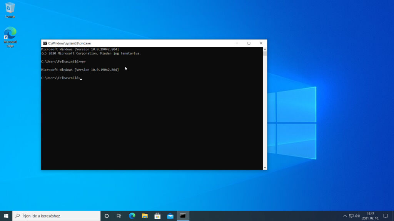Click the cmd scrollbar down arrow
The image size is (394, 221).
265,168
